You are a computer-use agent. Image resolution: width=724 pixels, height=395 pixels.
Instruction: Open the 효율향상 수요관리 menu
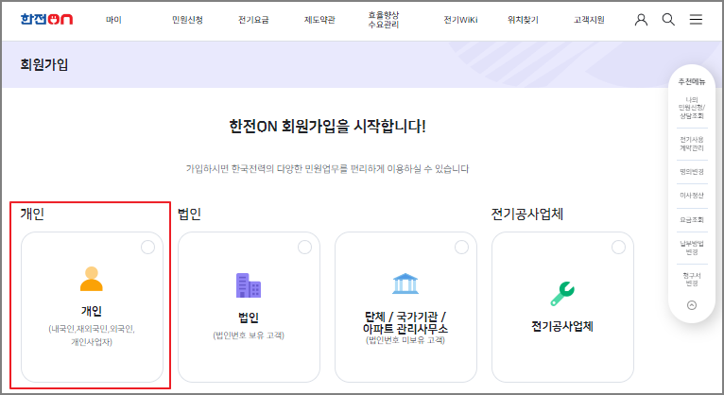383,20
